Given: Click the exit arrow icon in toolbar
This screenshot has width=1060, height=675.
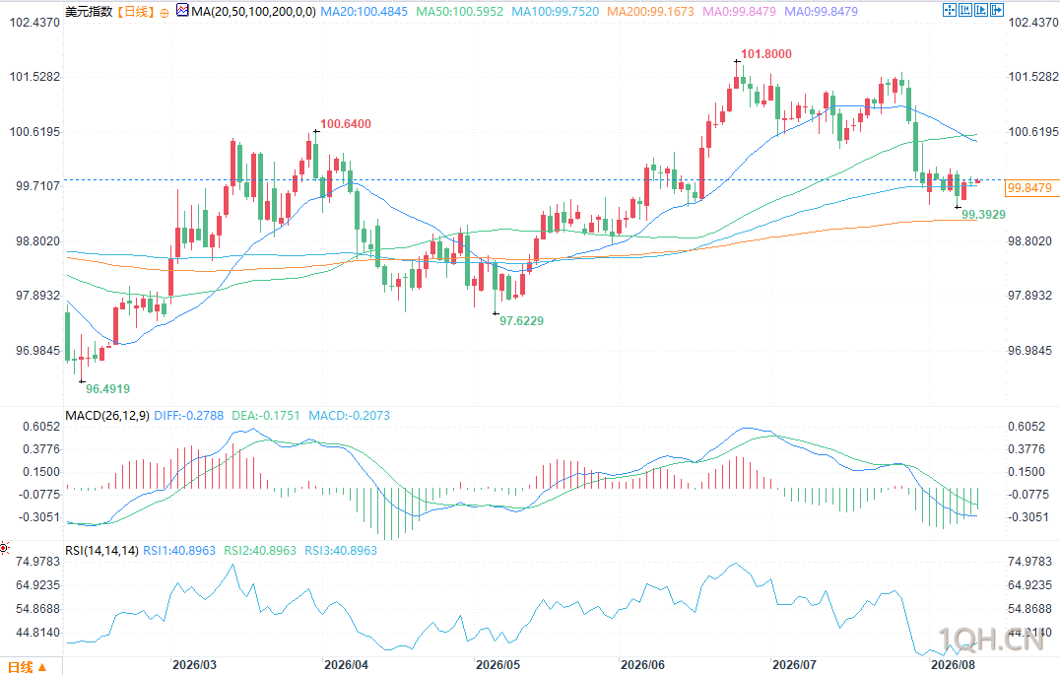Looking at the screenshot, I should (x=997, y=10).
